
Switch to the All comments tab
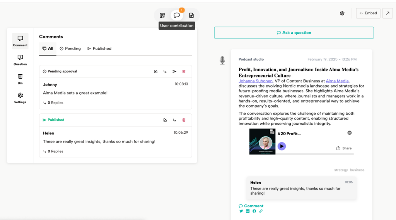48,49
